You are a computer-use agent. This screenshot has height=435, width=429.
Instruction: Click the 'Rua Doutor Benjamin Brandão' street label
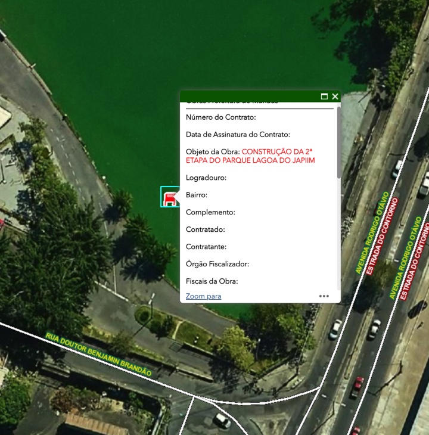(x=98, y=355)
